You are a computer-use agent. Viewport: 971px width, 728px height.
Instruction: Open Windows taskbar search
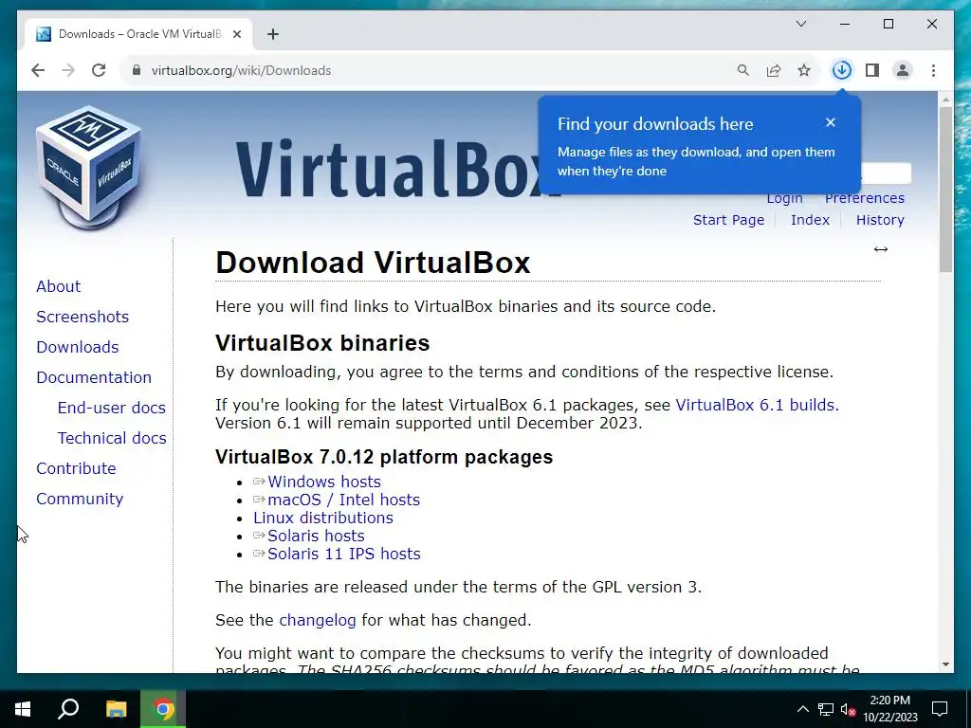(68, 709)
